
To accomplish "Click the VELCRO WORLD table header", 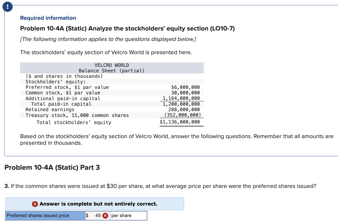I will coord(112,65).
